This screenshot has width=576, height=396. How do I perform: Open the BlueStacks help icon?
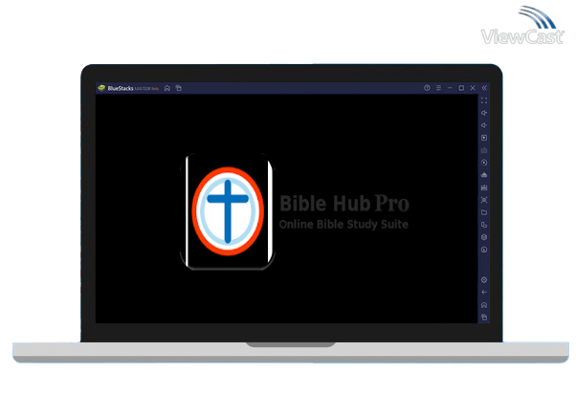pyautogui.click(x=427, y=88)
